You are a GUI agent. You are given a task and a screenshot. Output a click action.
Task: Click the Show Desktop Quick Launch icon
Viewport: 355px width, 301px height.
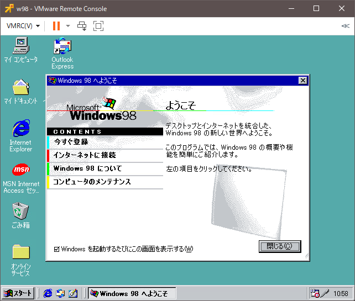click(x=73, y=293)
